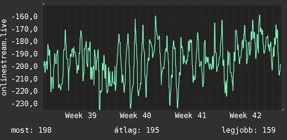Click the -170,0 y-axis label
Screen dimensions: 287x140
tap(24, 29)
